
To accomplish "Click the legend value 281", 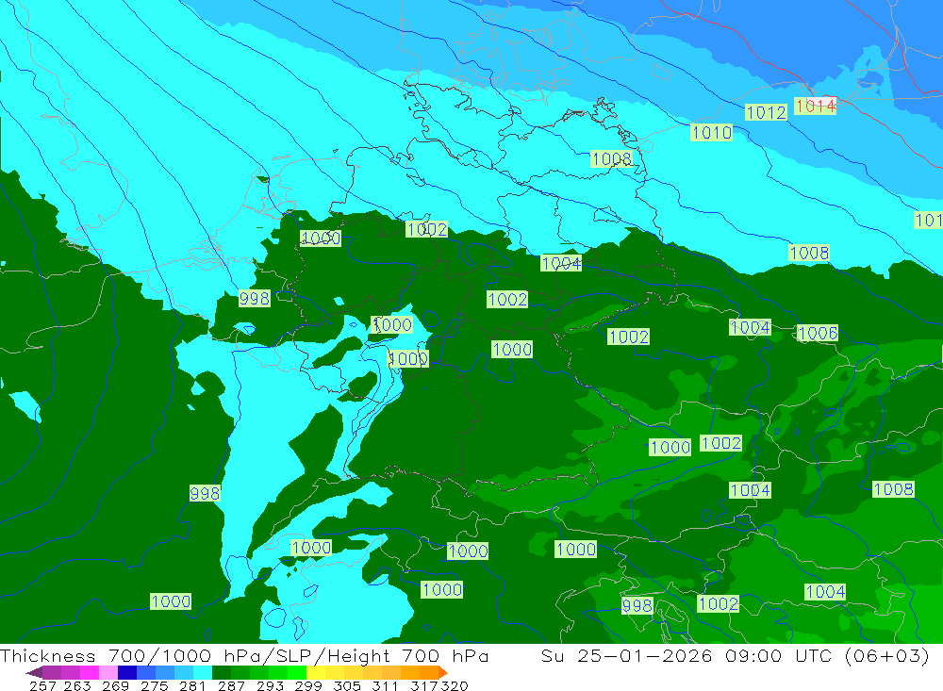I will click(x=192, y=685).
